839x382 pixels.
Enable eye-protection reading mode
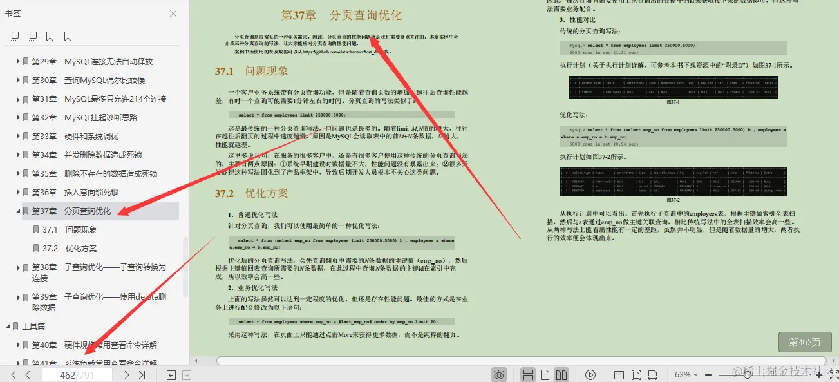click(x=499, y=374)
